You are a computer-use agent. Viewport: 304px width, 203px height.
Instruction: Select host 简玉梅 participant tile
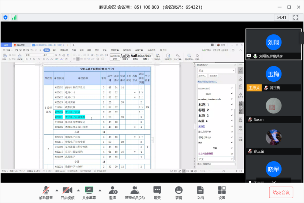coord(273,76)
